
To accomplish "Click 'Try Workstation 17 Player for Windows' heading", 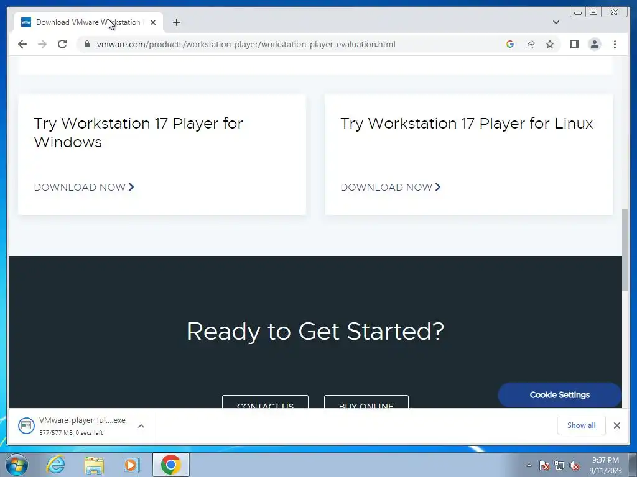I will 138,133.
